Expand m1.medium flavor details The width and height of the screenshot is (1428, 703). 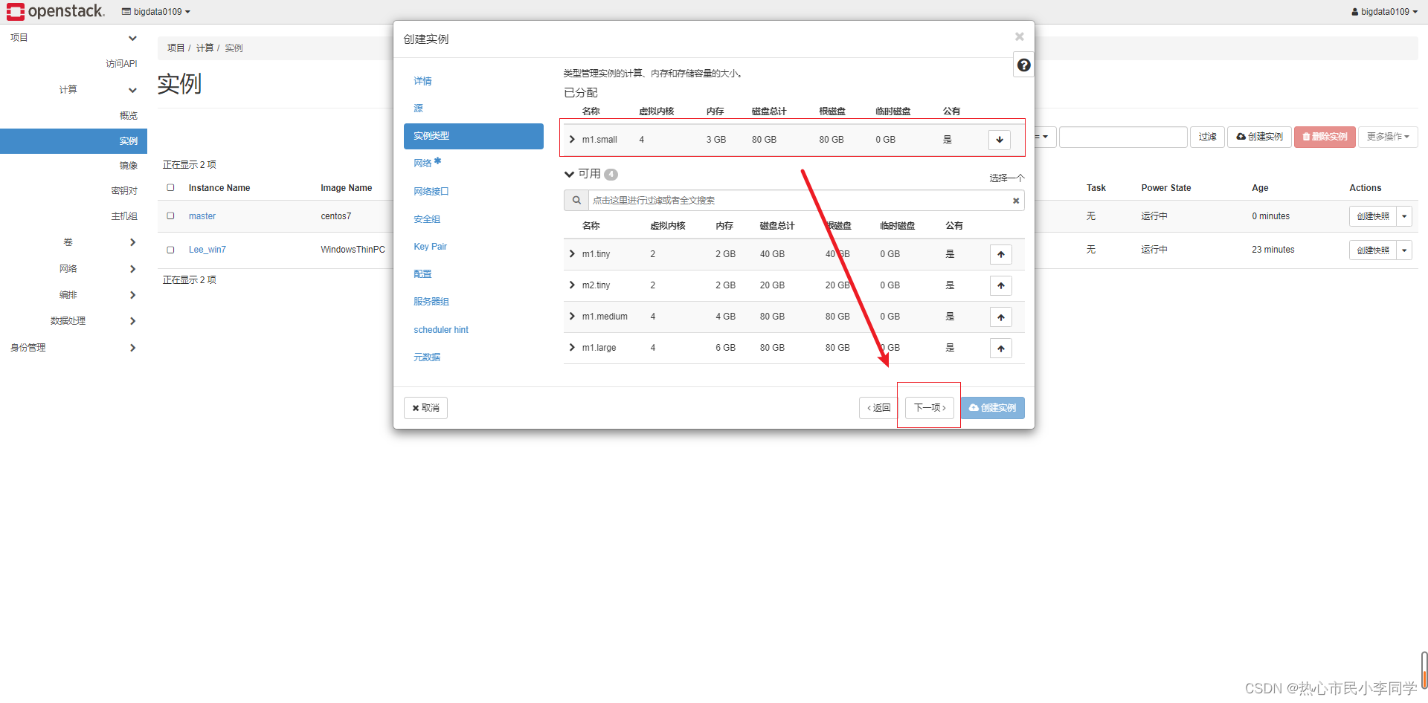pos(572,316)
